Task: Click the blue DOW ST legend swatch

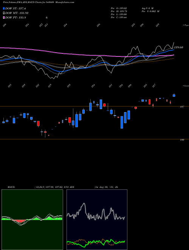Action: pos(4,8)
